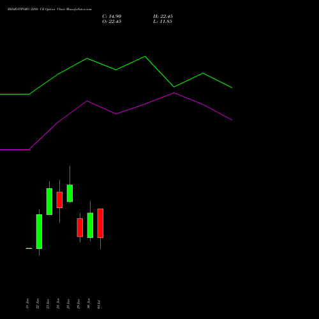The width and height of the screenshot is (319, 319).
Task: Click the flat candle mark on first date
Action: 29,248
